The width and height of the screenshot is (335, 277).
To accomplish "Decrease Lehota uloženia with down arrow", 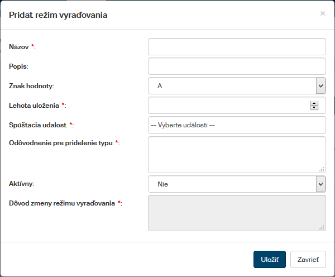I will [x=314, y=108].
